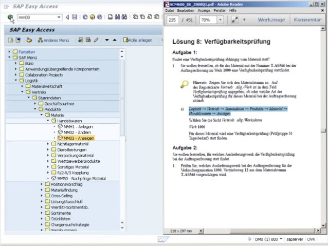Image resolution: width=328 pixels, height=246 pixels.
Task: Select MM02 - Ändern transaction
Action: (x=77, y=133)
